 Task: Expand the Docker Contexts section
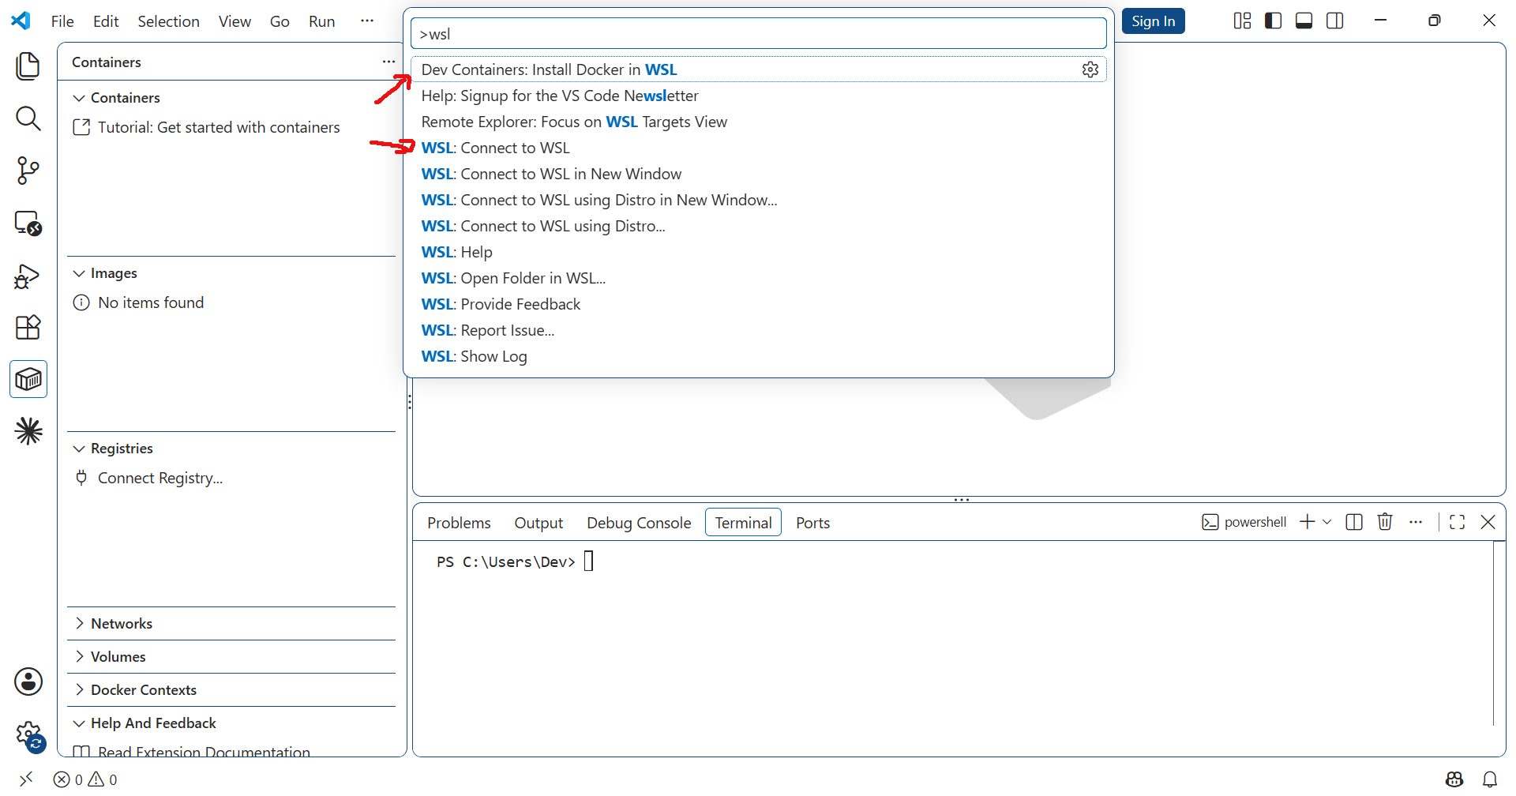pyautogui.click(x=231, y=690)
